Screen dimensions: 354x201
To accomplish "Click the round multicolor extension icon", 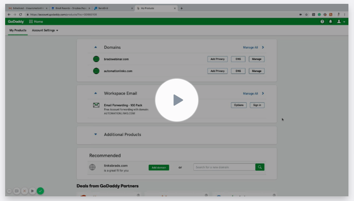I will tap(325, 15).
